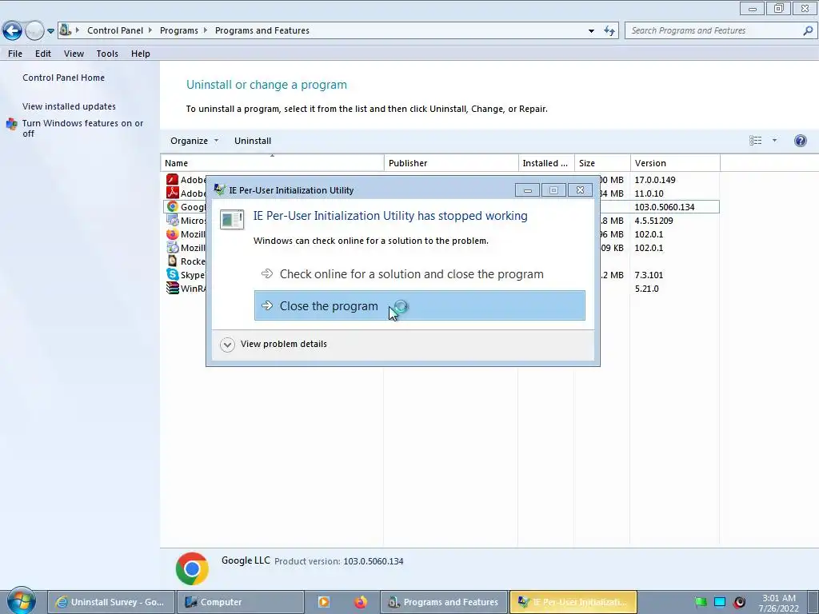Click the red circular tray icon

pyautogui.click(x=739, y=602)
